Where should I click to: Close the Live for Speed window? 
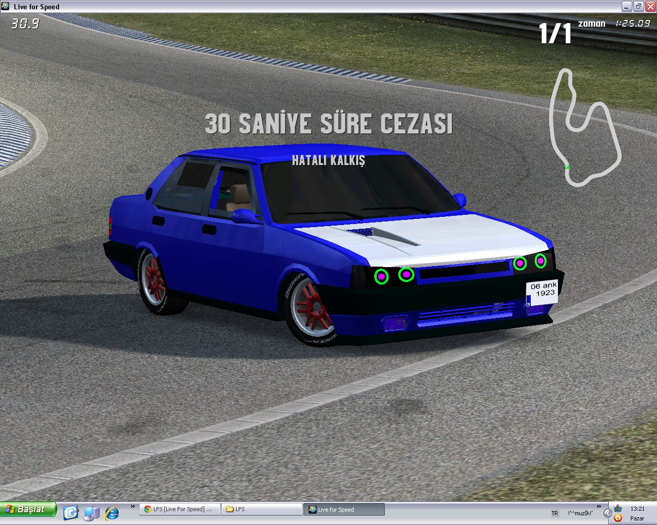tap(650, 7)
